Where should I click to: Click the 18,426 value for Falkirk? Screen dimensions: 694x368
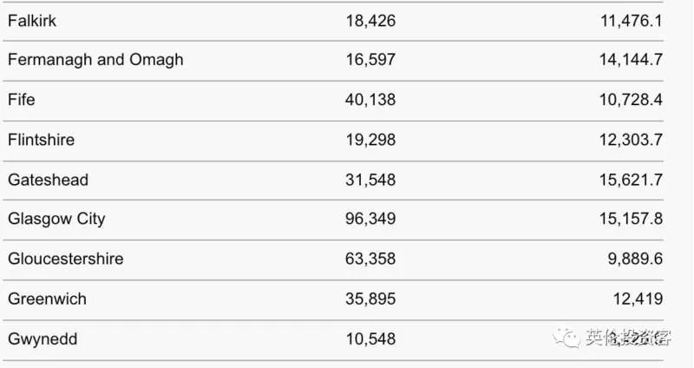coord(370,21)
